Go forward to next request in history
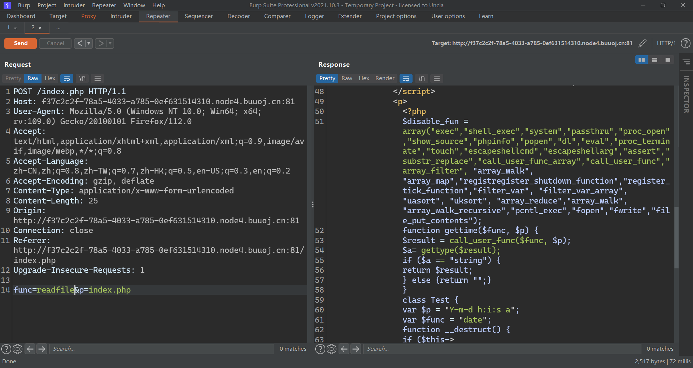 pos(101,43)
